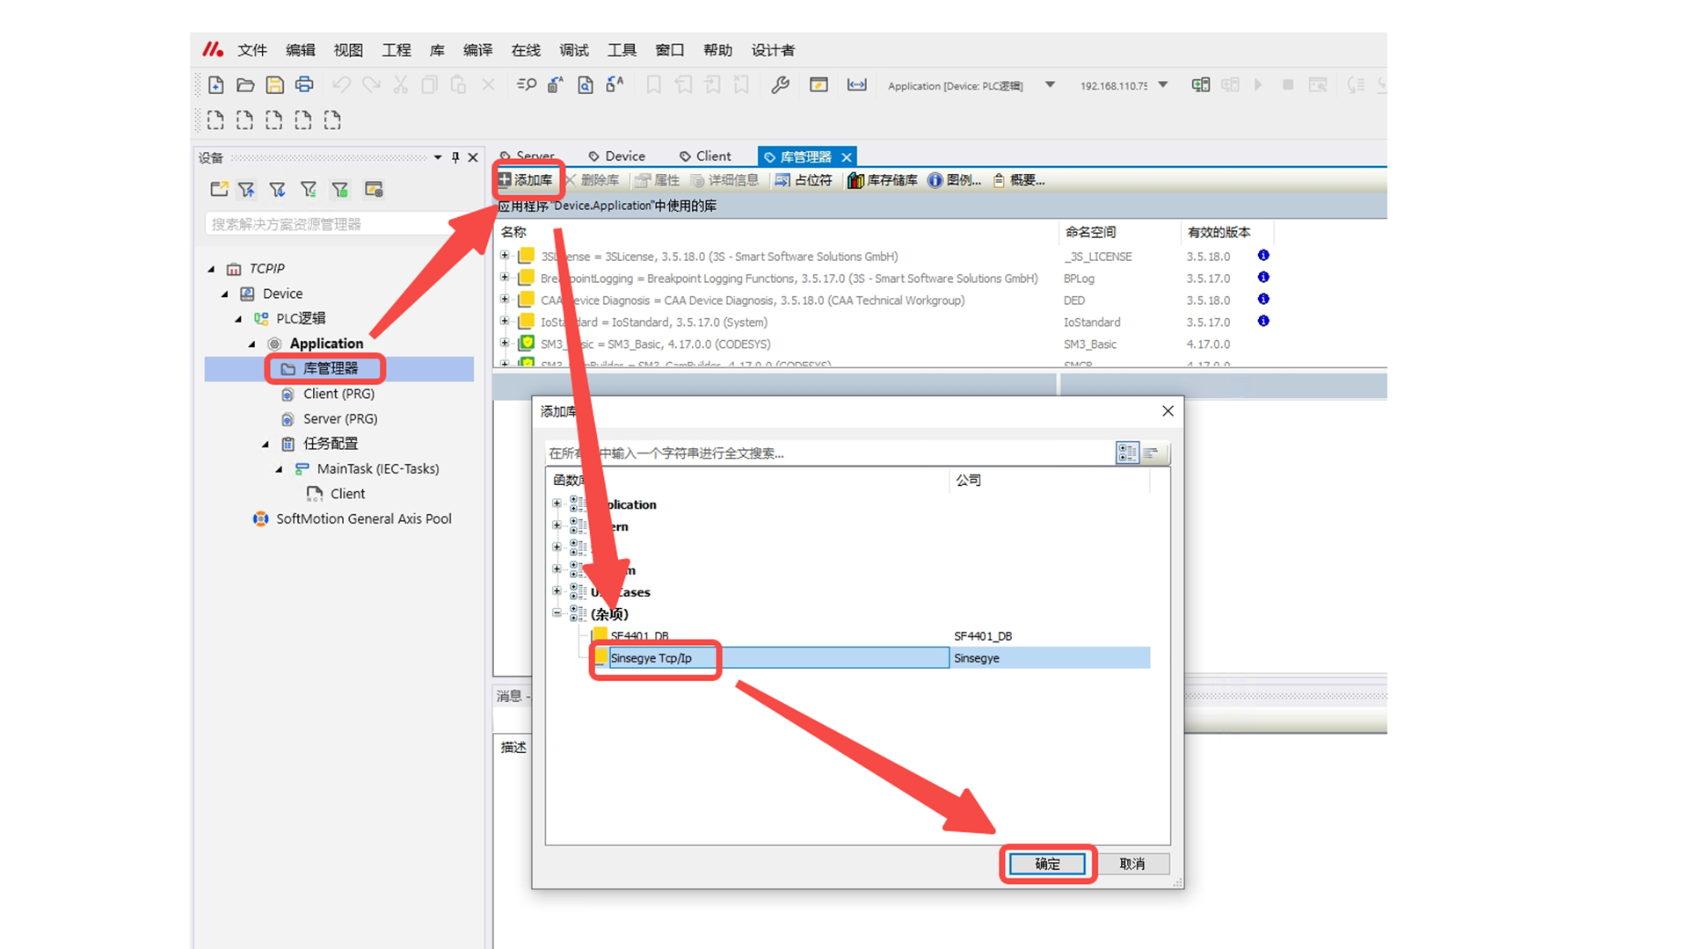Click the 取消 button
Viewport: 1688px width, 949px height.
coord(1131,864)
